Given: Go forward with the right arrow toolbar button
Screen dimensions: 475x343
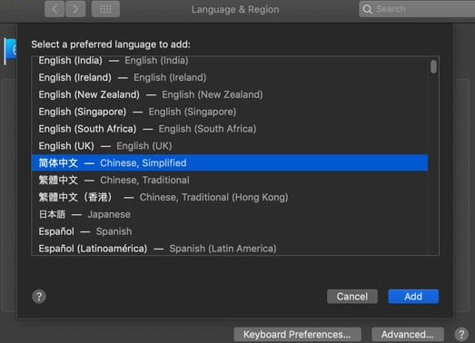Looking at the screenshot, I should (x=75, y=9).
